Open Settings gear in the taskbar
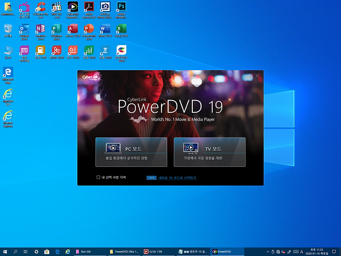Viewport: 341px width, 256px height. tap(36, 252)
